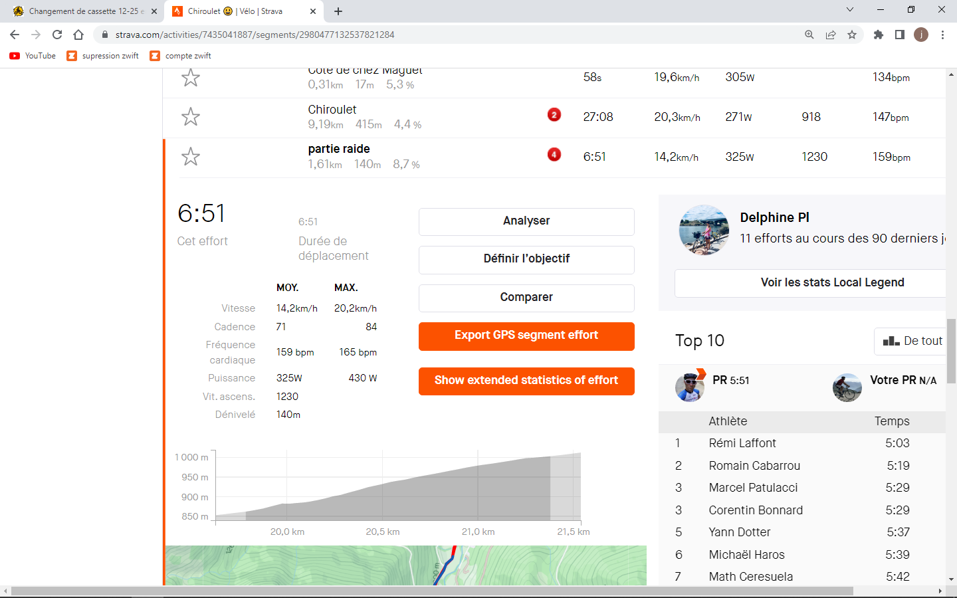This screenshot has height=598, width=957.
Task: Star the Cote de chez Maguet segment
Action: (191, 78)
